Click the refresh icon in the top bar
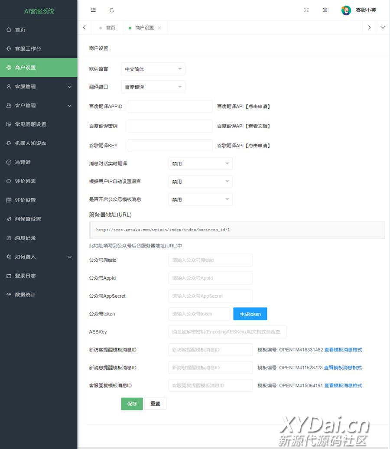 tap(112, 10)
